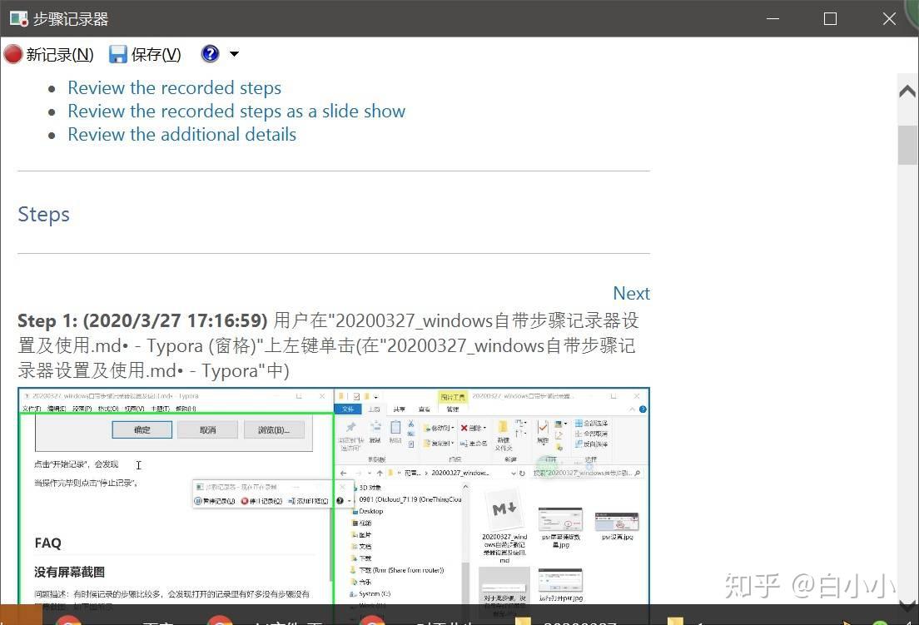Start a new recording with the red record icon
The image size is (919, 625).
[x=12, y=53]
